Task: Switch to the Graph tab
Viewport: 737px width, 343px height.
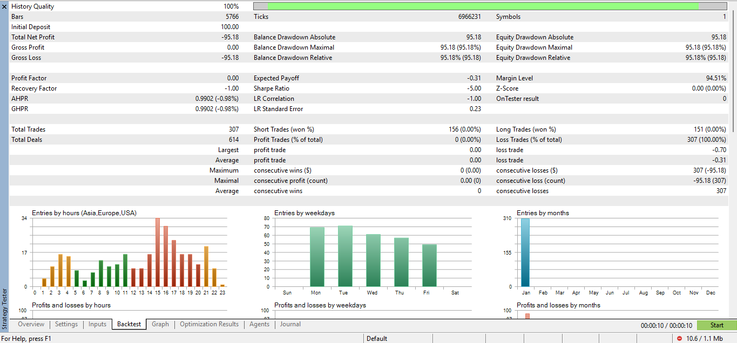Action: pos(161,324)
